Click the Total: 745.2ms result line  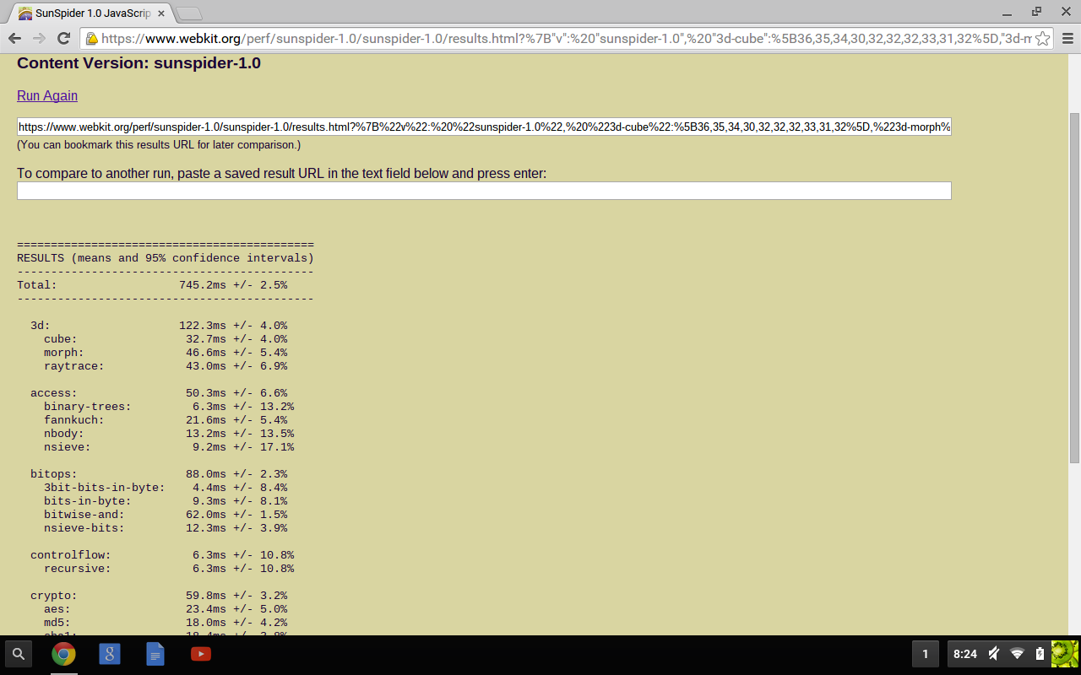click(152, 285)
